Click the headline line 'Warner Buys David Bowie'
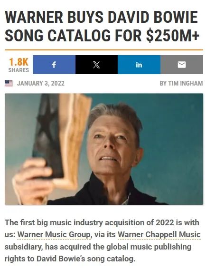 [x=101, y=17]
